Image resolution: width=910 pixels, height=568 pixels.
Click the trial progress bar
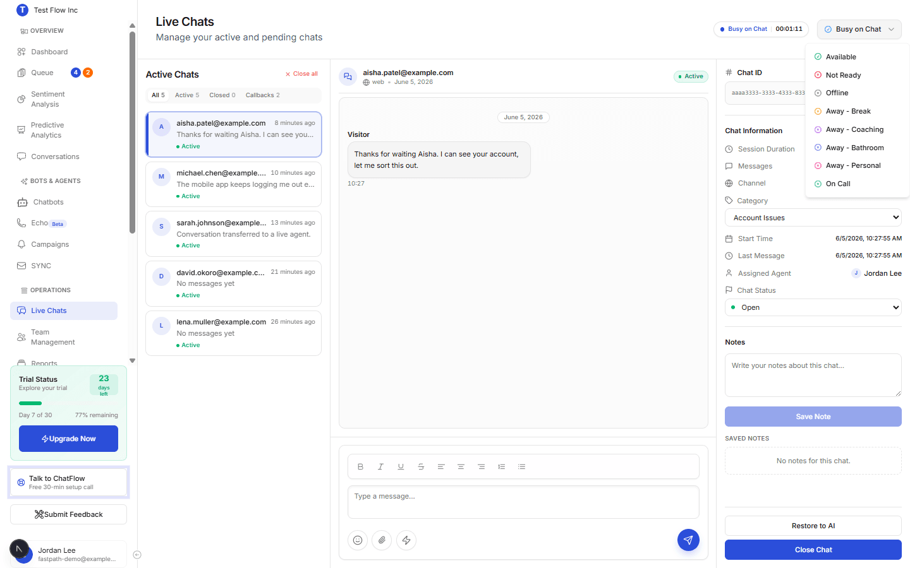click(68, 403)
